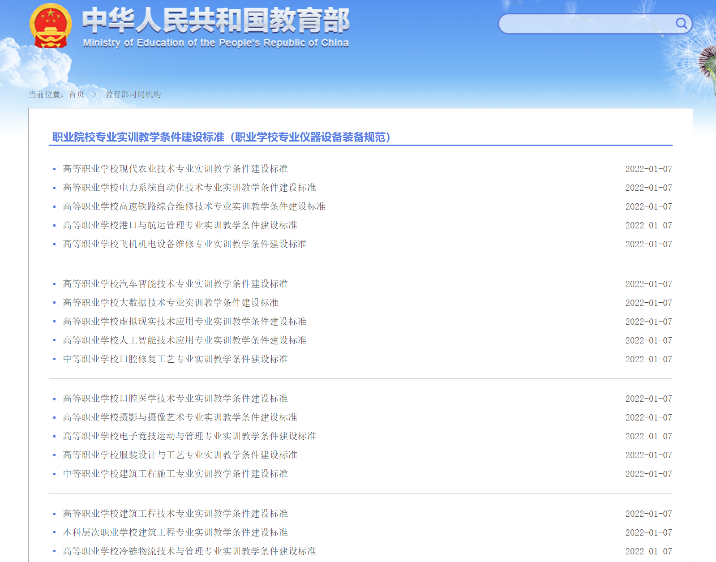
Task: Open 口腔医学技术专业 standard link
Action: (x=175, y=399)
